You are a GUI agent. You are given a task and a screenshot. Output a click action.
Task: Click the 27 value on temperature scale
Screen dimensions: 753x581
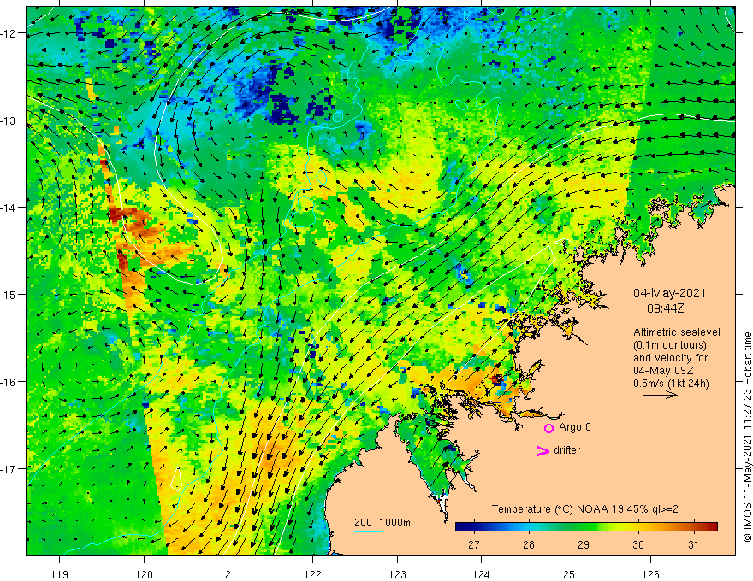pyautogui.click(x=474, y=544)
